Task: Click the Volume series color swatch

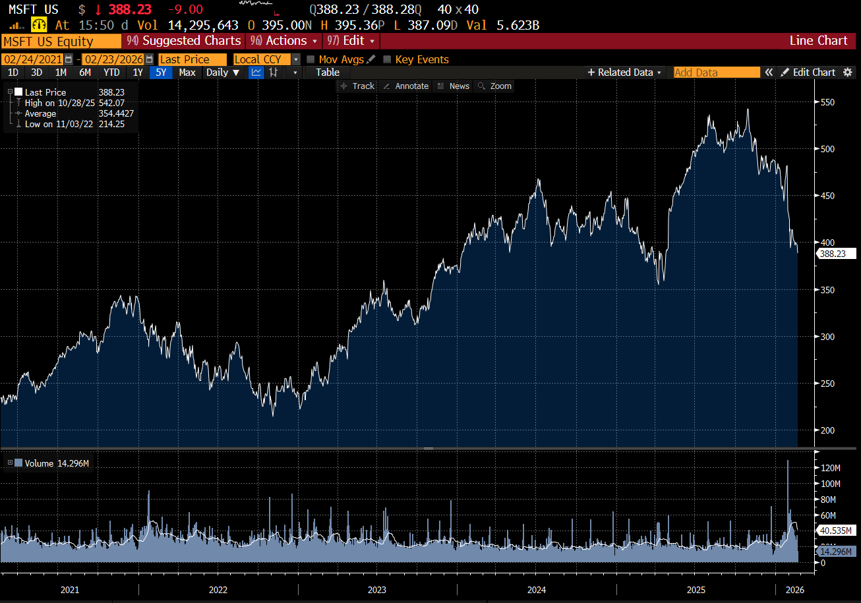Action: coord(18,463)
